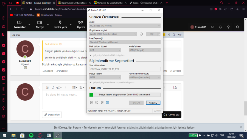Screen dimensions: 247x139
Task: Preview the reply using editor preview icon
Action: point(175,87)
